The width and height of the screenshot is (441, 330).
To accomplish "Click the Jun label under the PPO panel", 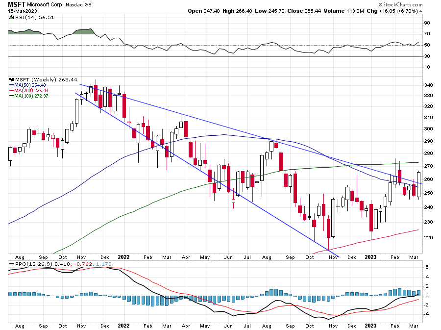I will 228,326.
